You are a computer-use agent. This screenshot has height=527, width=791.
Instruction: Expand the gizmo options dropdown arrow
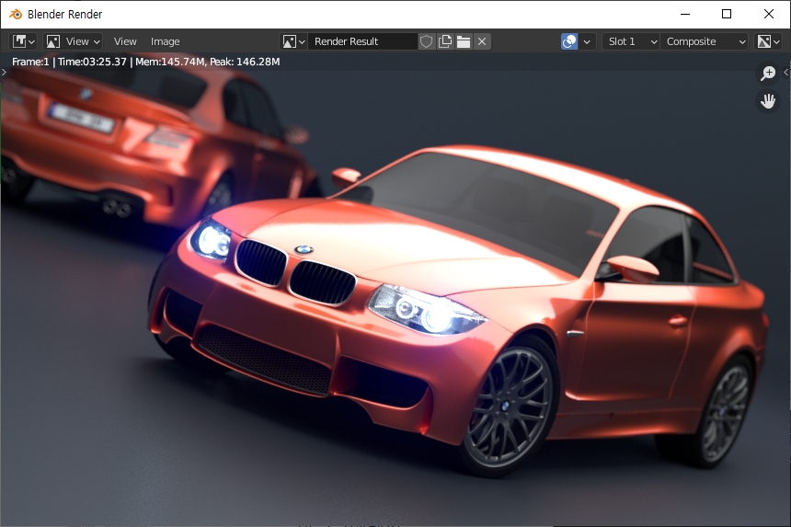point(587,41)
